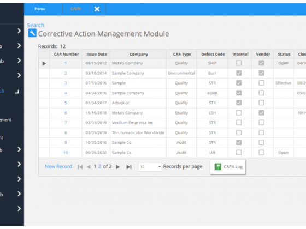Go to first page of records
Image resolution: width=306 pixels, height=229 pixels.
point(80,167)
